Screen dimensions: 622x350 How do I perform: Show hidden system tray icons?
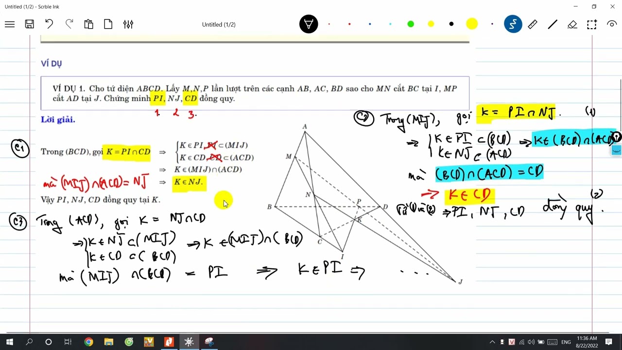point(492,342)
